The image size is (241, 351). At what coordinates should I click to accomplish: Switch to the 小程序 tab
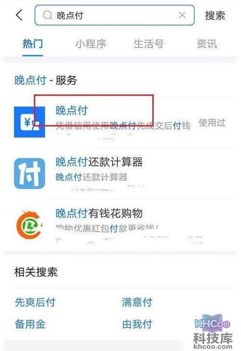(91, 44)
